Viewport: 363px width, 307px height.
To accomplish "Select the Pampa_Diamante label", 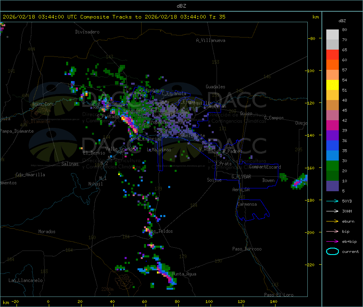I will (x=17, y=131).
